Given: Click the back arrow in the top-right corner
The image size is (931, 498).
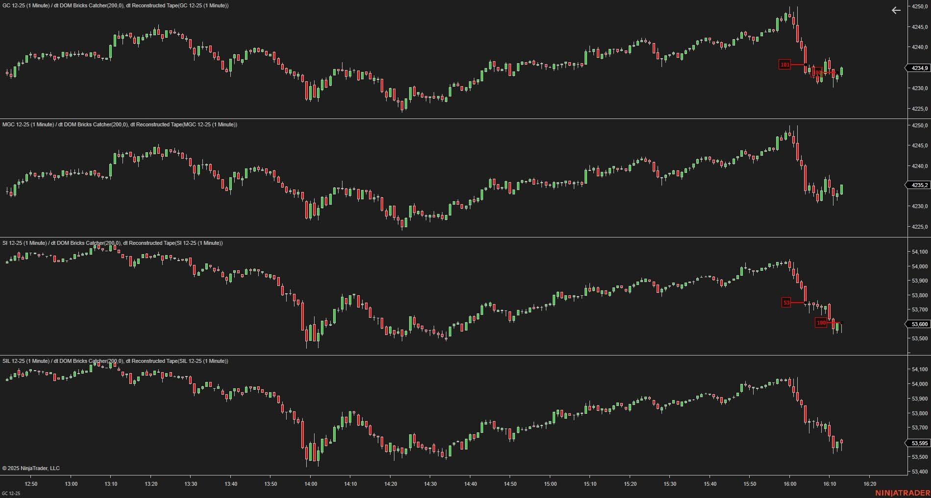Looking at the screenshot, I should (x=896, y=10).
